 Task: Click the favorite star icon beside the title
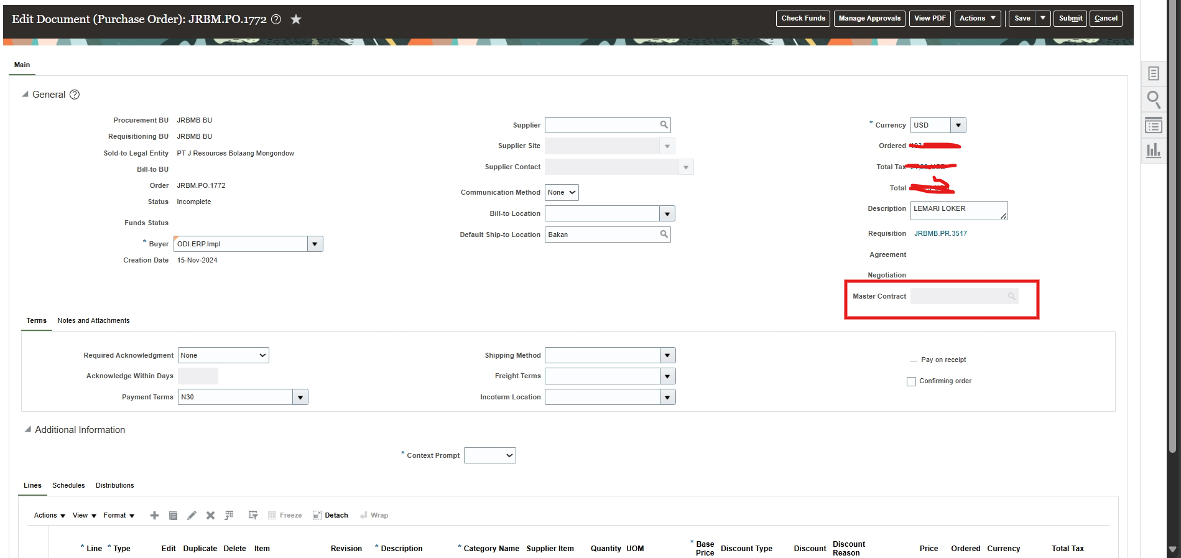[x=296, y=19]
